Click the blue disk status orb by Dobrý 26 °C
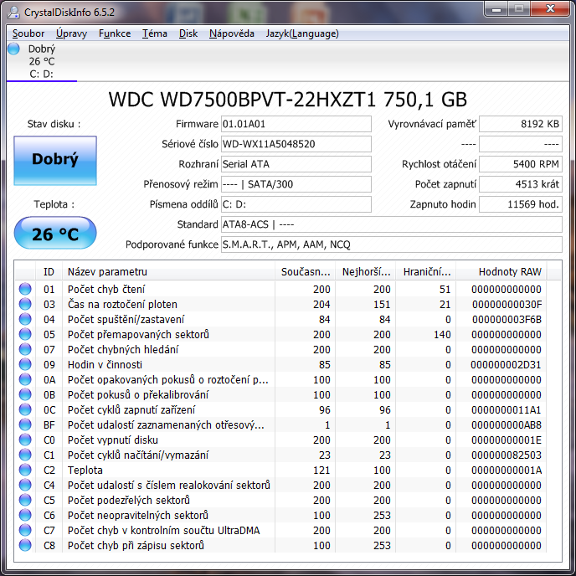The height and width of the screenshot is (576, 576). click(13, 49)
